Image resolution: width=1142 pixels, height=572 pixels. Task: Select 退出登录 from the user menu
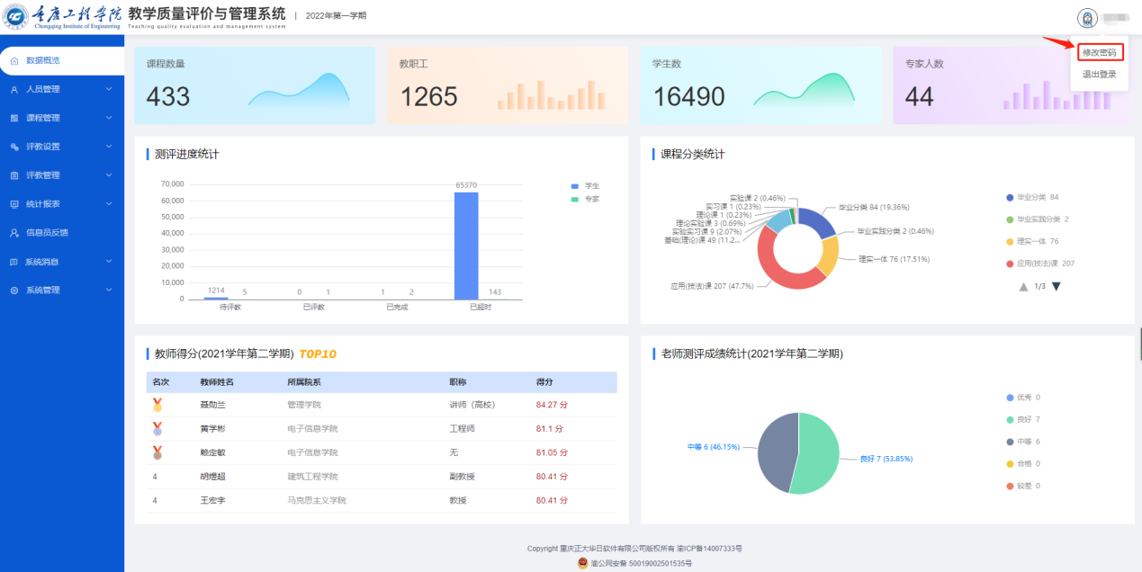(1099, 75)
